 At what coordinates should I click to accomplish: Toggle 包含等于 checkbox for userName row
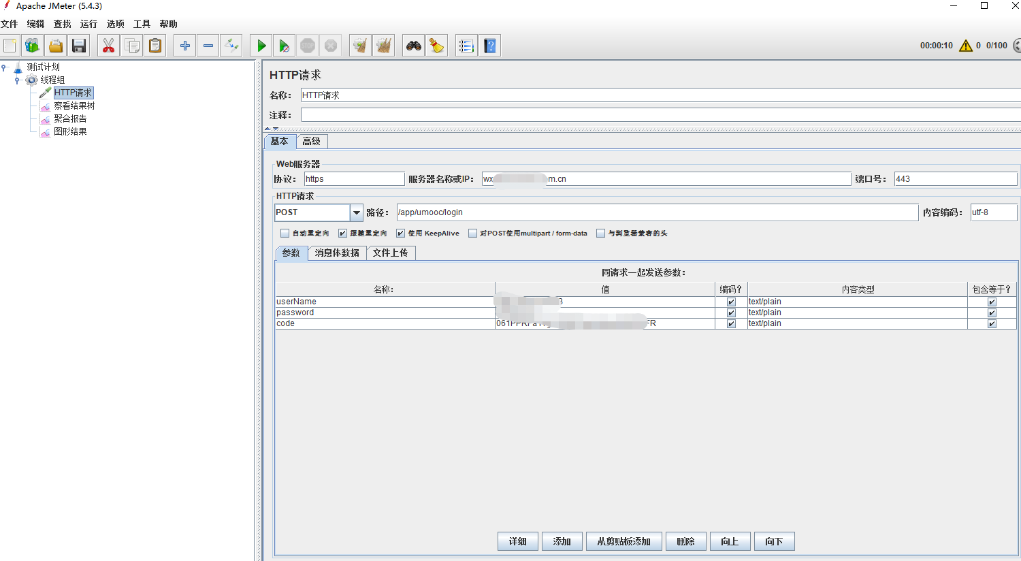pyautogui.click(x=992, y=302)
